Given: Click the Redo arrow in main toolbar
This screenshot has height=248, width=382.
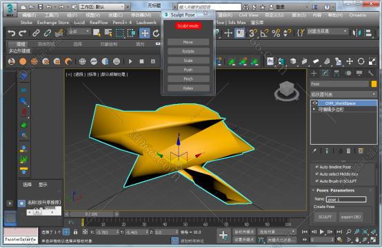Looking at the screenshot, I should coord(23,33).
